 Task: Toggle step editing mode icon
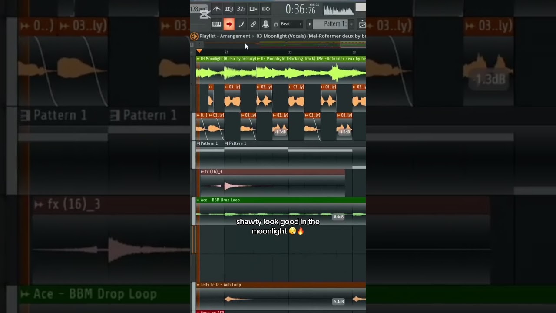coord(241,24)
